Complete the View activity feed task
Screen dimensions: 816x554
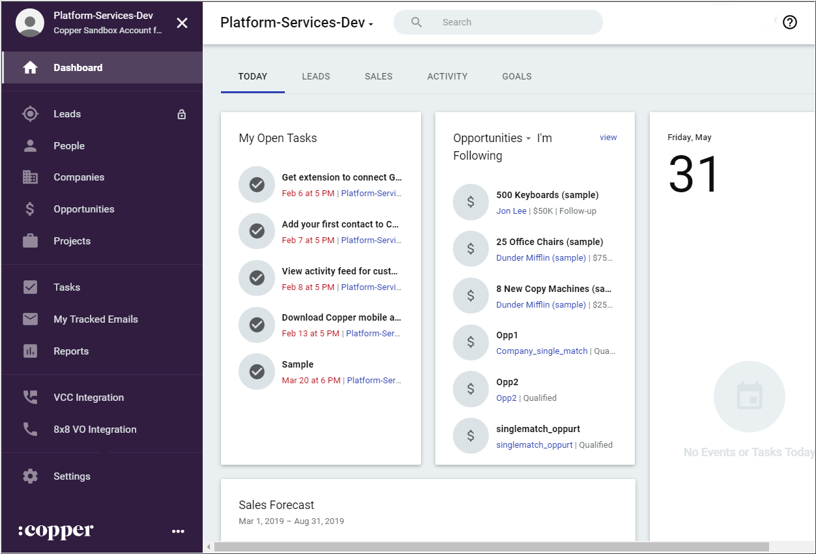pos(257,278)
